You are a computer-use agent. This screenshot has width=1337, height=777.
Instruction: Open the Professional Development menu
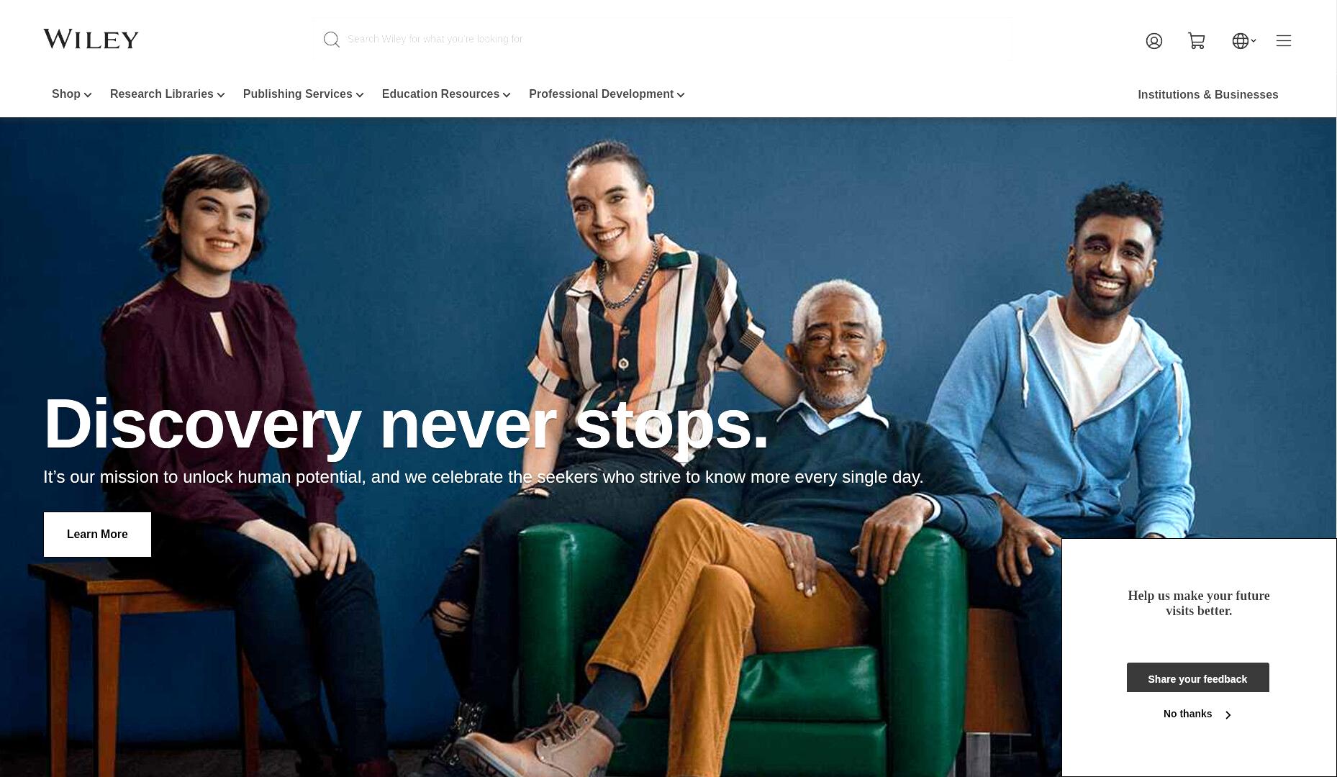tap(607, 94)
